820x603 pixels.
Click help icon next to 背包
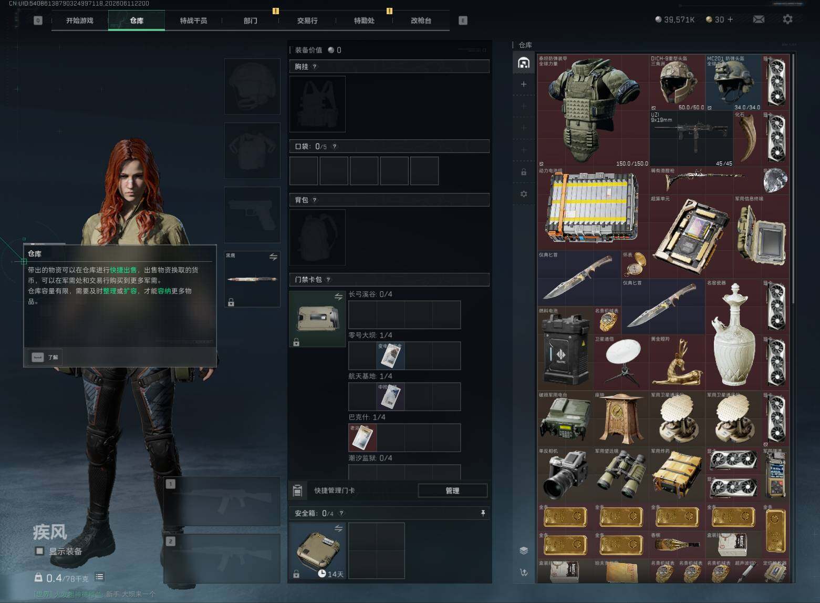point(315,200)
